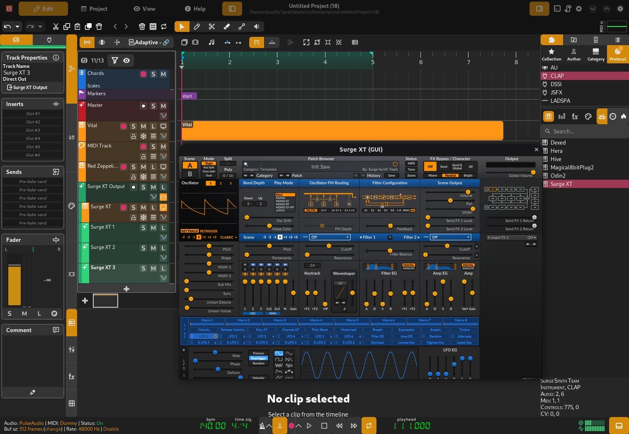Open the redo history dropdown arrow

click(40, 27)
